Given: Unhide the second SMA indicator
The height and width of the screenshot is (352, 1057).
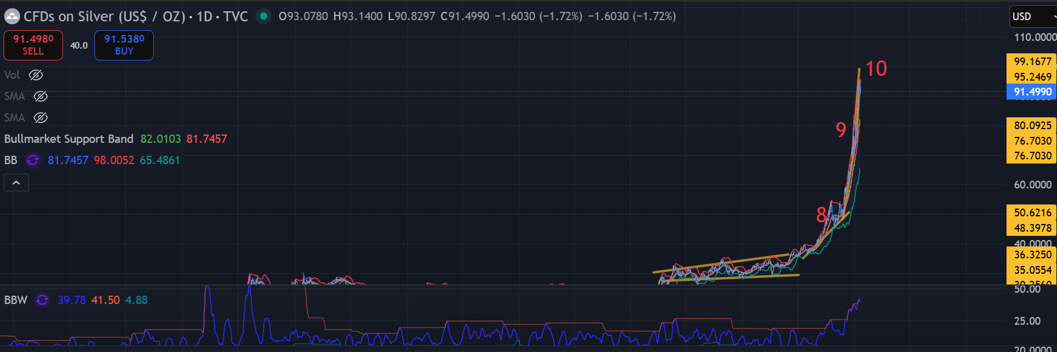Looking at the screenshot, I should click(x=40, y=118).
